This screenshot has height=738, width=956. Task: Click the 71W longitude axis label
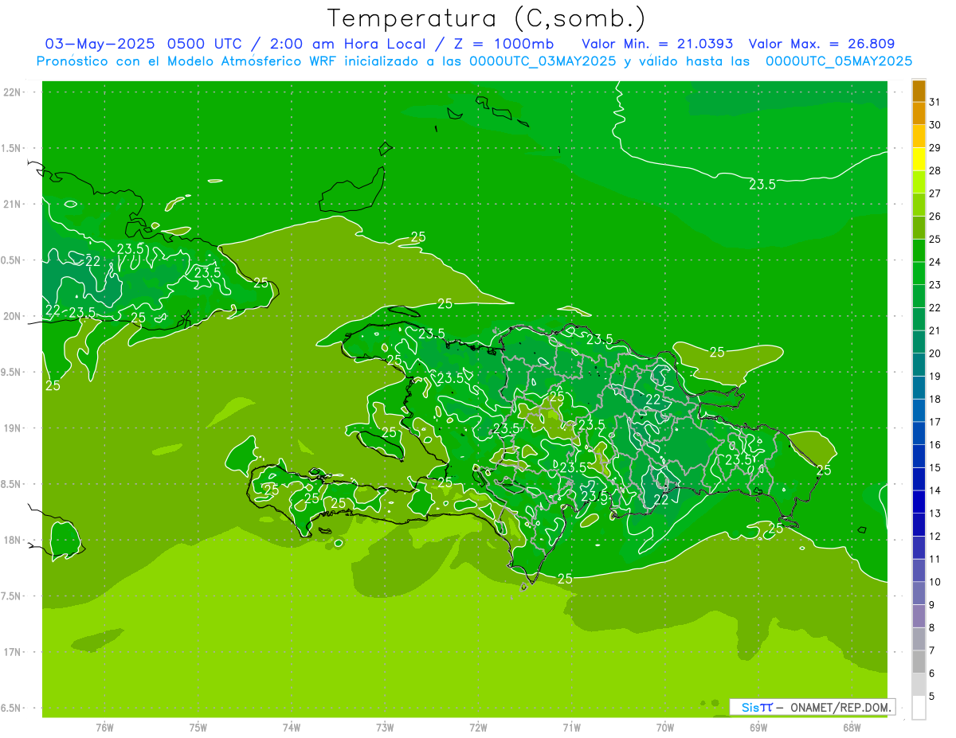point(571,728)
